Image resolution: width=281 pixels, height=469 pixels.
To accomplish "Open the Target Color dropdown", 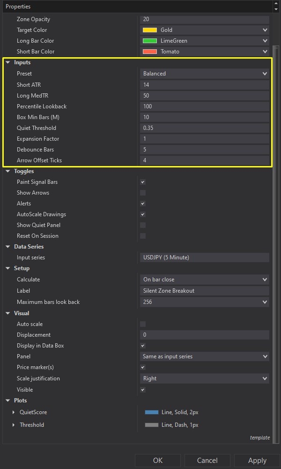I will click(265, 30).
